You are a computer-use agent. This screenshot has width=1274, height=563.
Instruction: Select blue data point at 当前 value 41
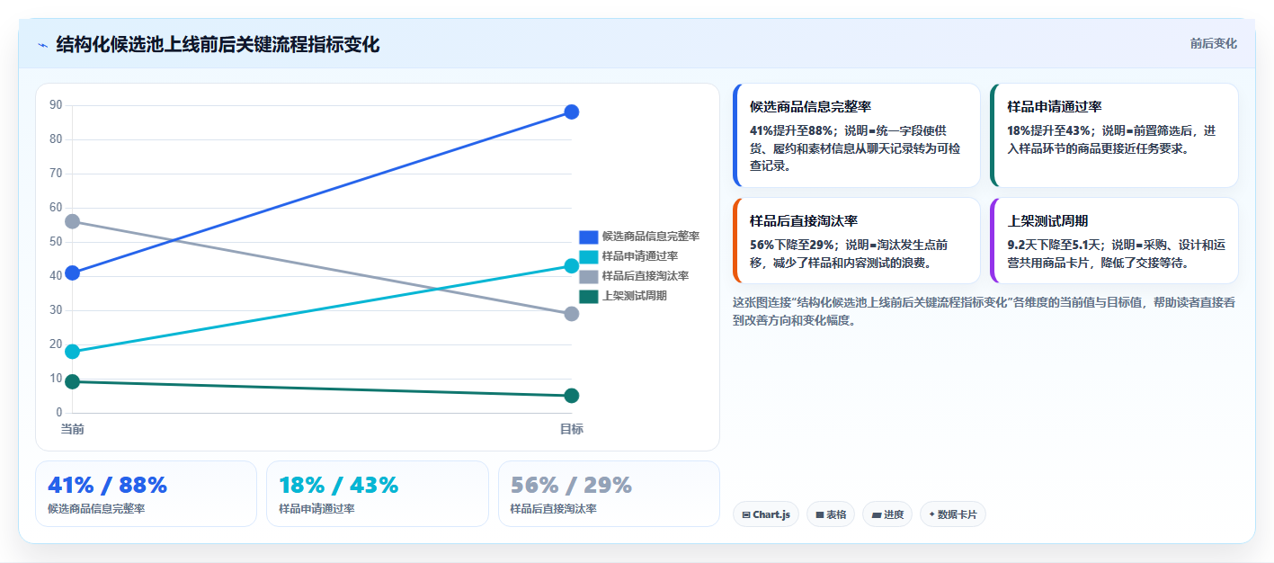(73, 273)
